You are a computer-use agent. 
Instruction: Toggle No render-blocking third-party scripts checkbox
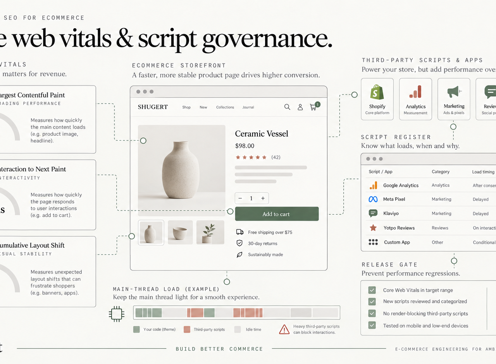point(372,313)
